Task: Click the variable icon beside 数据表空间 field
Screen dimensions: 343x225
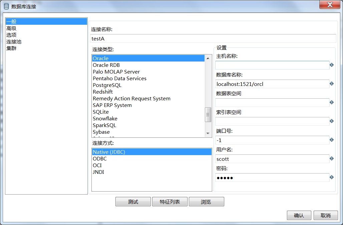Action: 331,102
